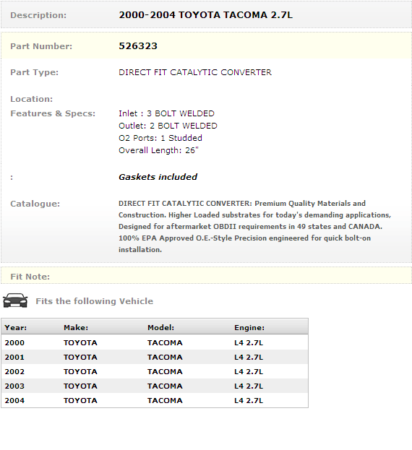Click the 2000-2004 TOYOTA TACOMA 2.7L description title
Image resolution: width=412 pixels, height=450 pixels.
point(205,15)
